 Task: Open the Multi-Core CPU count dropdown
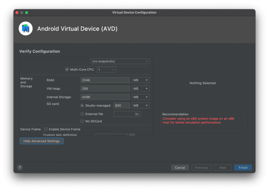(x=106, y=70)
